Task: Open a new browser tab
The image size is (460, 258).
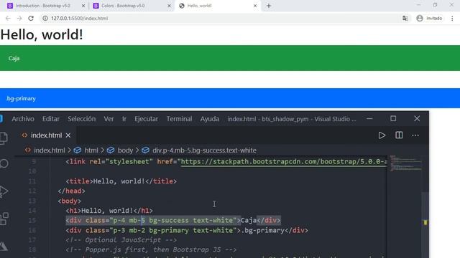Action: (x=269, y=6)
